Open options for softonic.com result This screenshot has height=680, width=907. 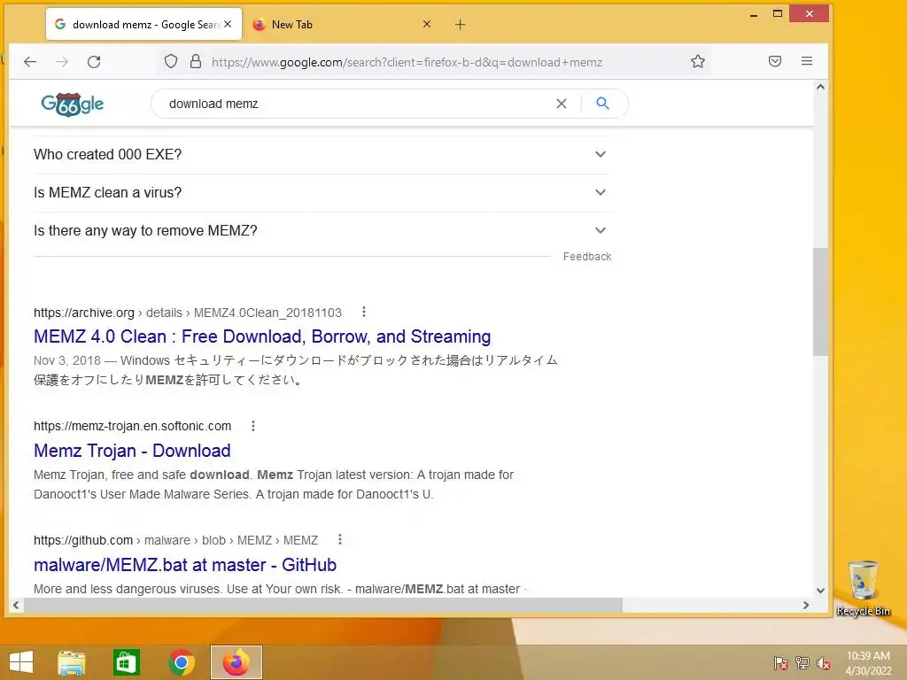(x=252, y=426)
